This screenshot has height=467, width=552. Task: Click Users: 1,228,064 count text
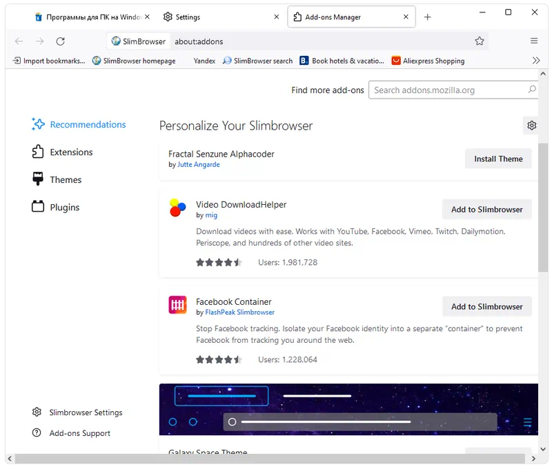pos(288,359)
